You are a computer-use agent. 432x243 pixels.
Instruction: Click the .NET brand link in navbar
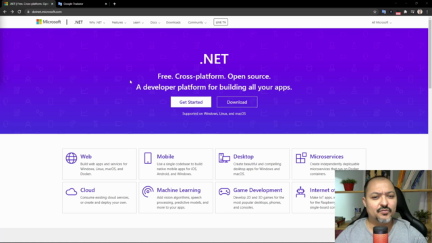tap(78, 22)
